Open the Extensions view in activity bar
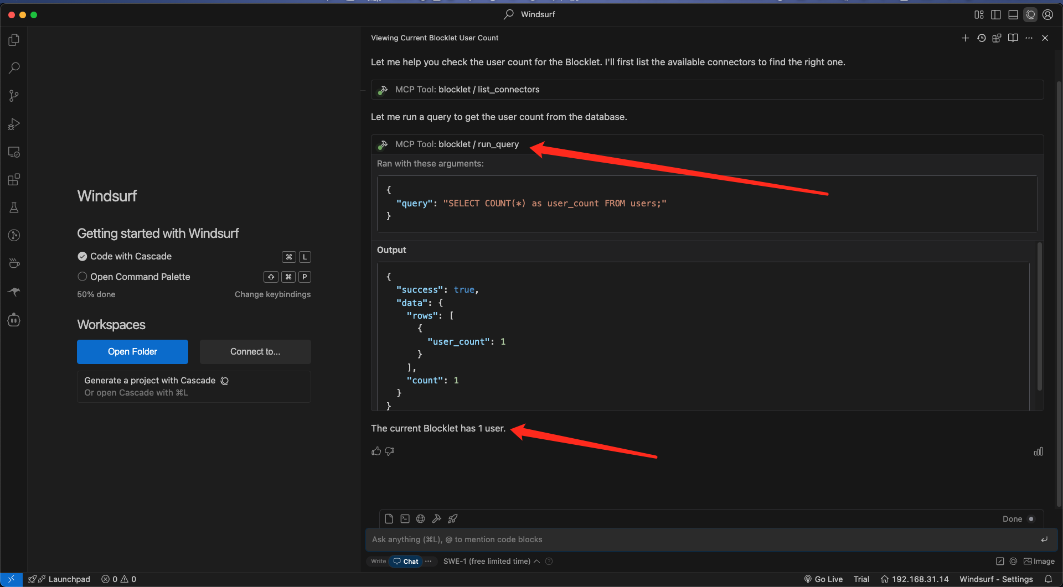This screenshot has height=587, width=1063. point(14,180)
